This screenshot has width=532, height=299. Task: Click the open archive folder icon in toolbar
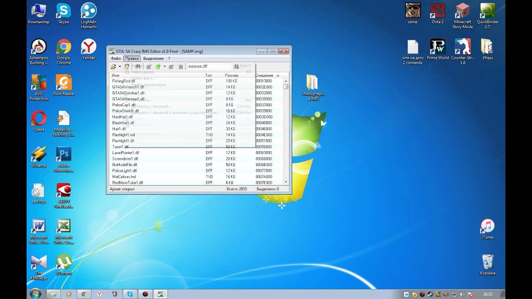pyautogui.click(x=113, y=66)
